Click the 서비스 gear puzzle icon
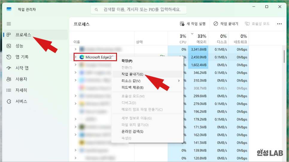Screen dimensions: 289x162 9,101
